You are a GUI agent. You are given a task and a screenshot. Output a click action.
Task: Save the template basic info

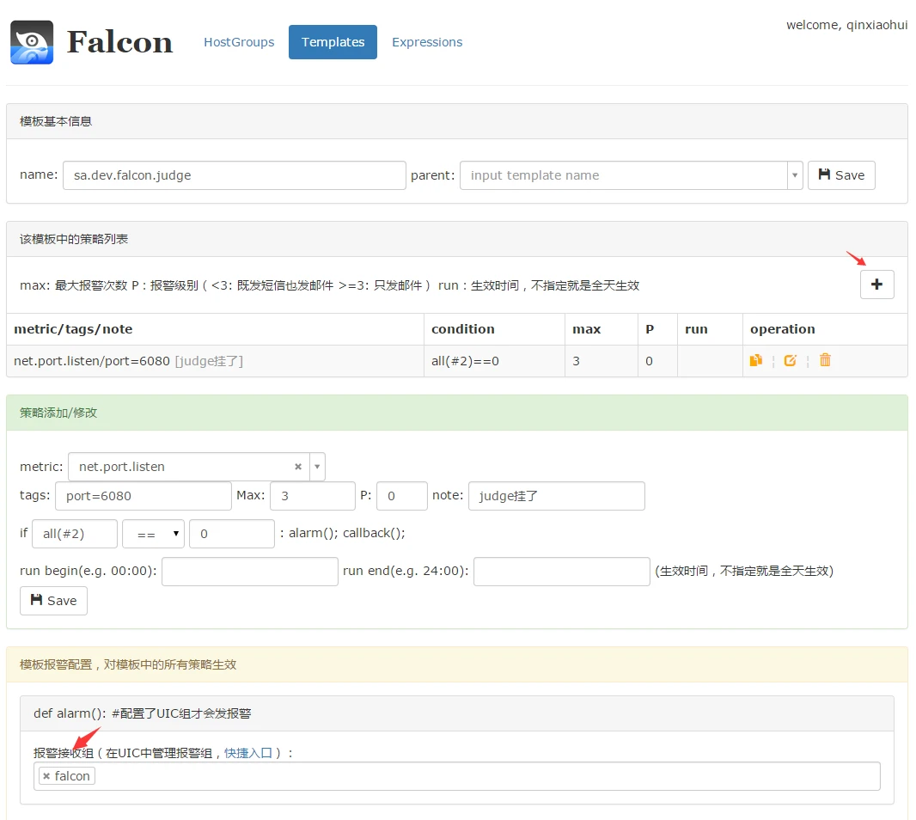pos(841,175)
